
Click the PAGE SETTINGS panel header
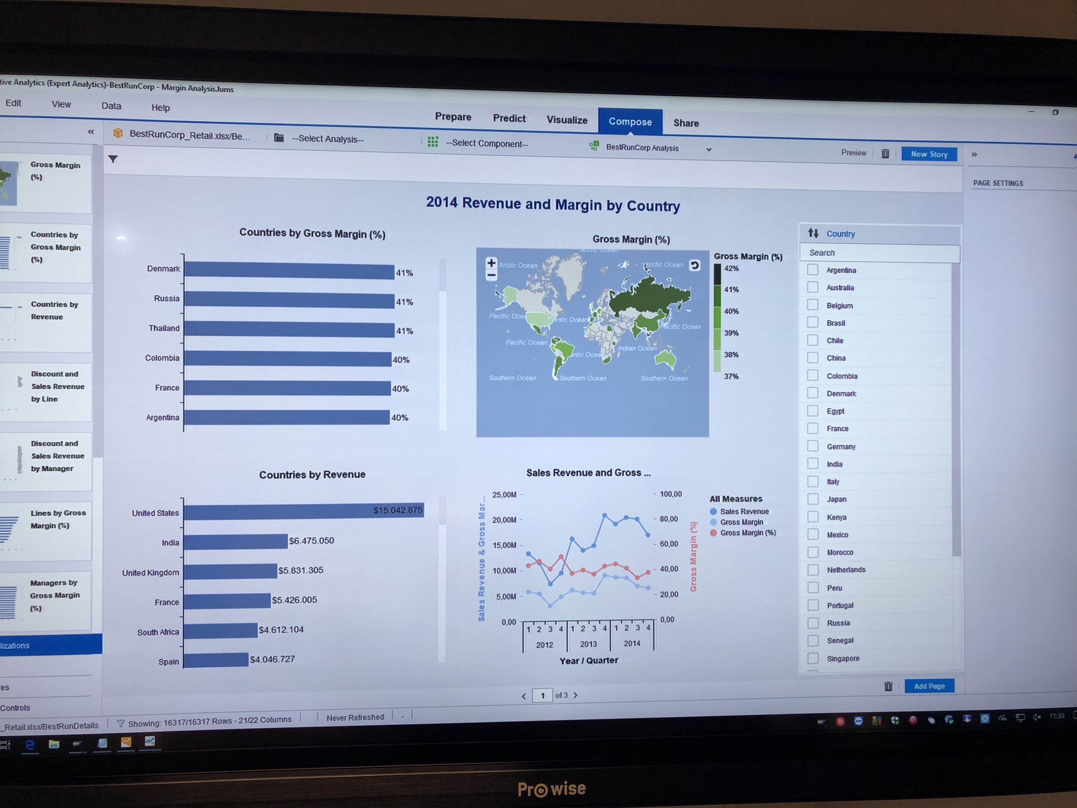(x=998, y=183)
